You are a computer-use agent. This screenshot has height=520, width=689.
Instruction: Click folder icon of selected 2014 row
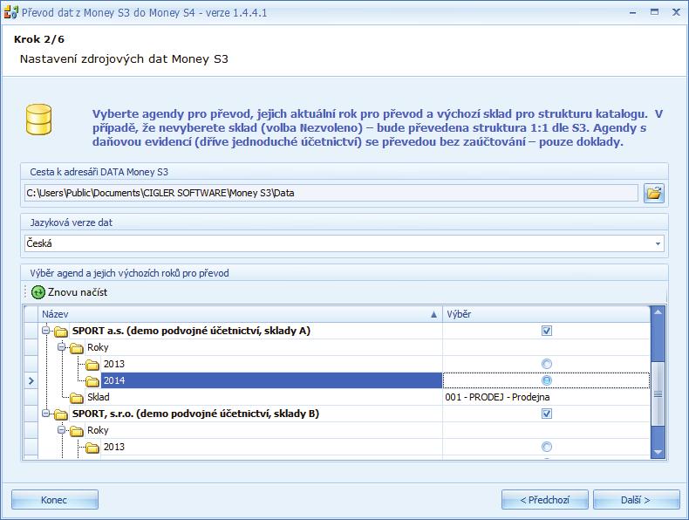click(x=92, y=381)
